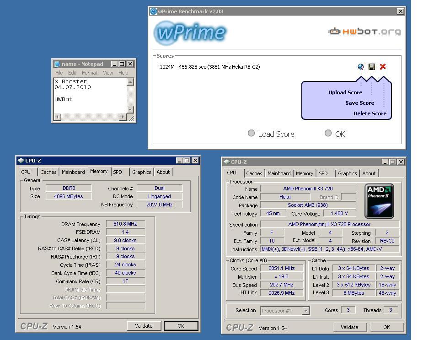This screenshot has width=439, height=340.
Task: Switch to Caches tab in Memory CPU-Z window
Action: click(48, 172)
